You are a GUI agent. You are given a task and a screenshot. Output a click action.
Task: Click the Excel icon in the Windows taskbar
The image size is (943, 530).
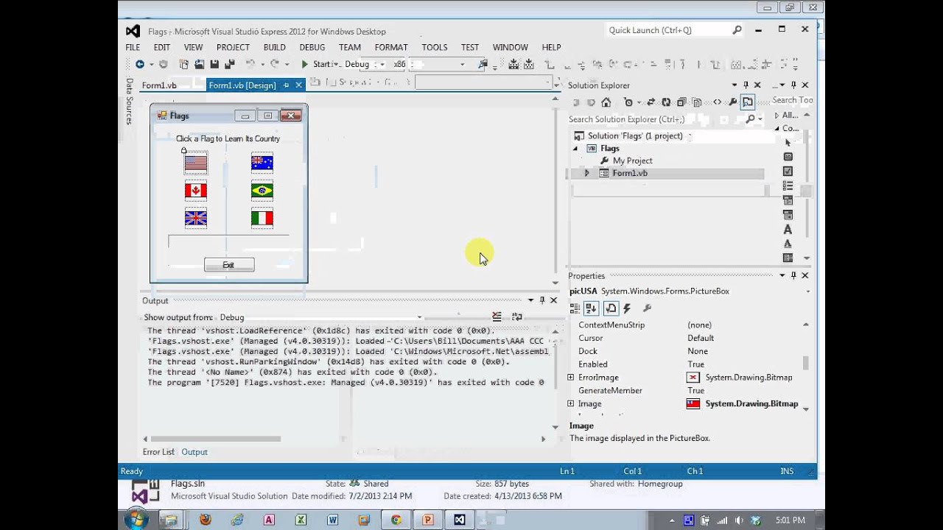click(x=301, y=520)
